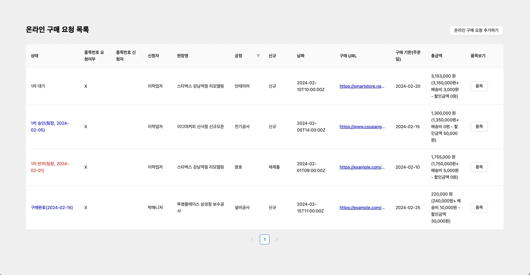Click date 2024-02-01T09:00:00Z
Image resolution: width=530 pixels, height=275 pixels.
click(311, 167)
